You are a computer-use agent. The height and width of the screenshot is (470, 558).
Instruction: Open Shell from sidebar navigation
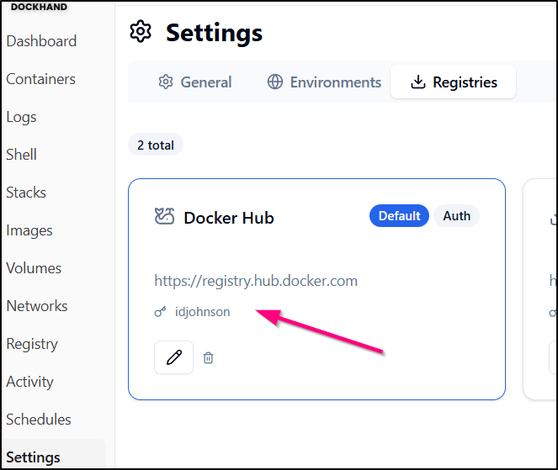pyautogui.click(x=21, y=155)
